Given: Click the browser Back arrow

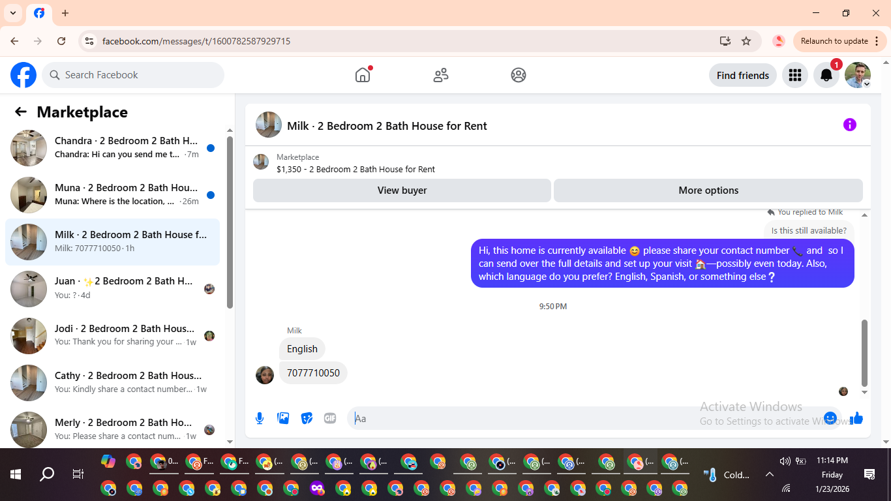Looking at the screenshot, I should pyautogui.click(x=14, y=41).
